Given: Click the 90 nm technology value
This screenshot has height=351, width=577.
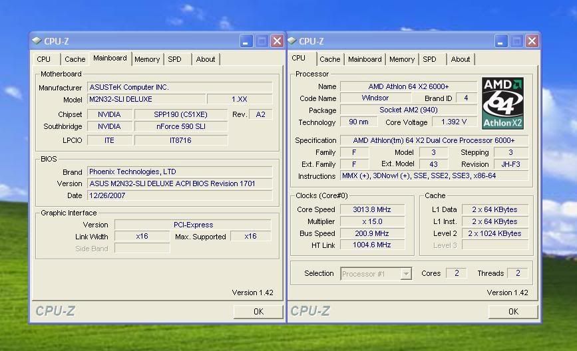Looking at the screenshot, I should pos(359,122).
